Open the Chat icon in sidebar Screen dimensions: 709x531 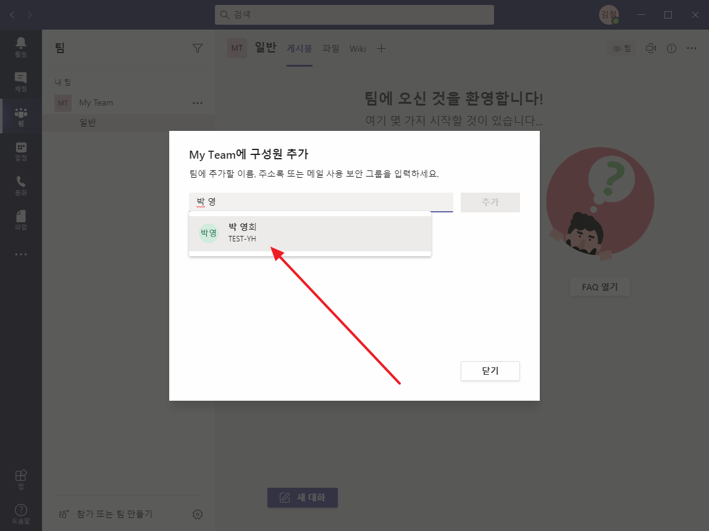(21, 82)
